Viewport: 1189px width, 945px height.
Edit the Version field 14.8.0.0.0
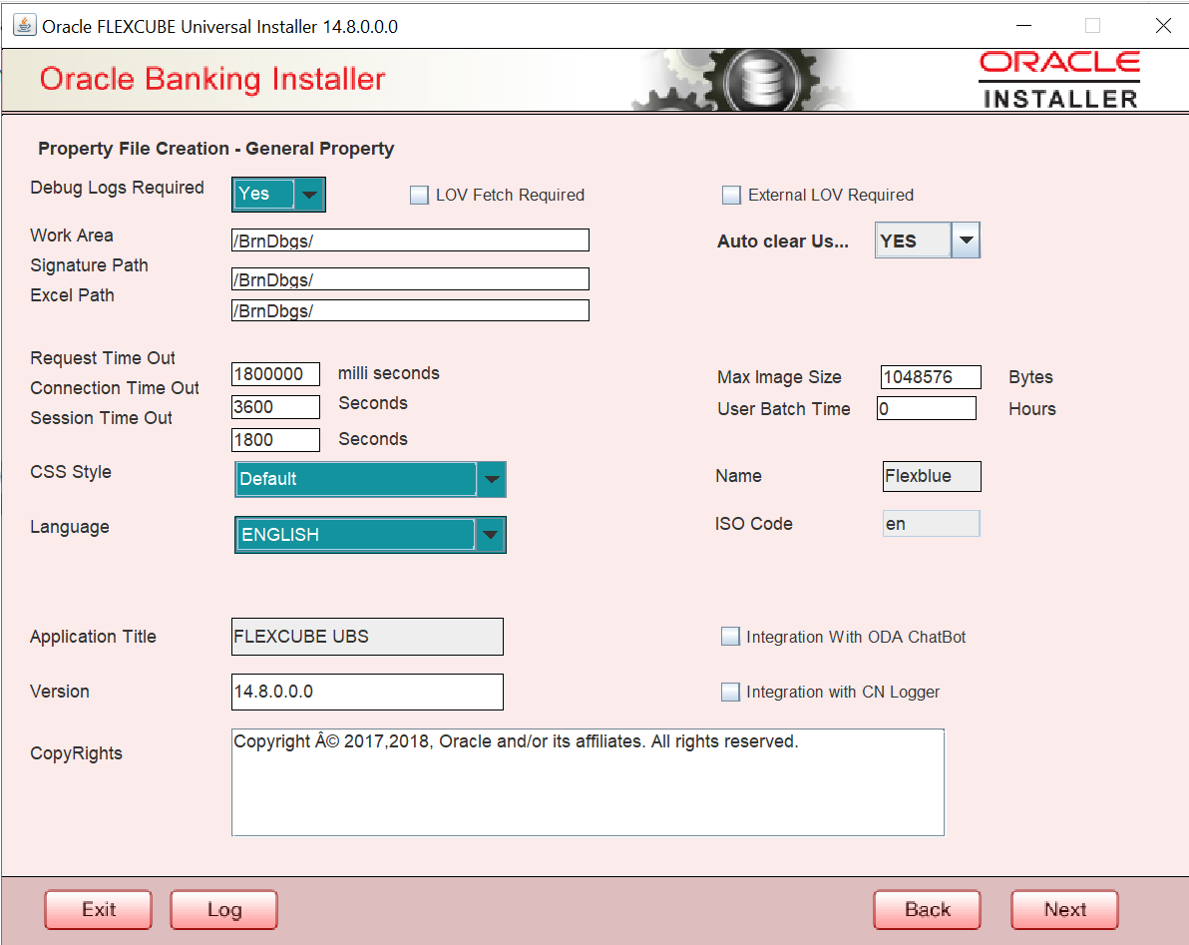click(x=367, y=692)
